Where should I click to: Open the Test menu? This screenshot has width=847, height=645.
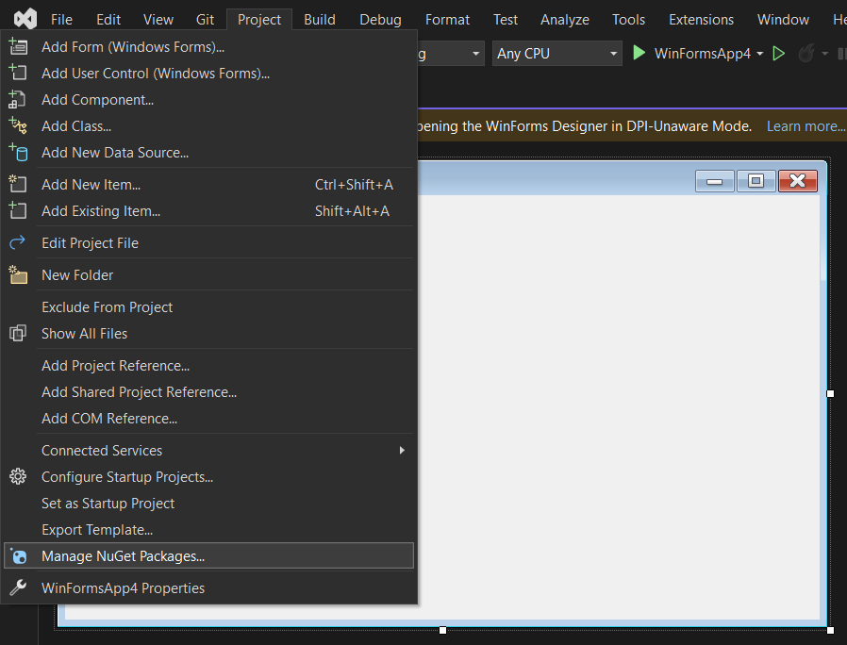tap(505, 20)
